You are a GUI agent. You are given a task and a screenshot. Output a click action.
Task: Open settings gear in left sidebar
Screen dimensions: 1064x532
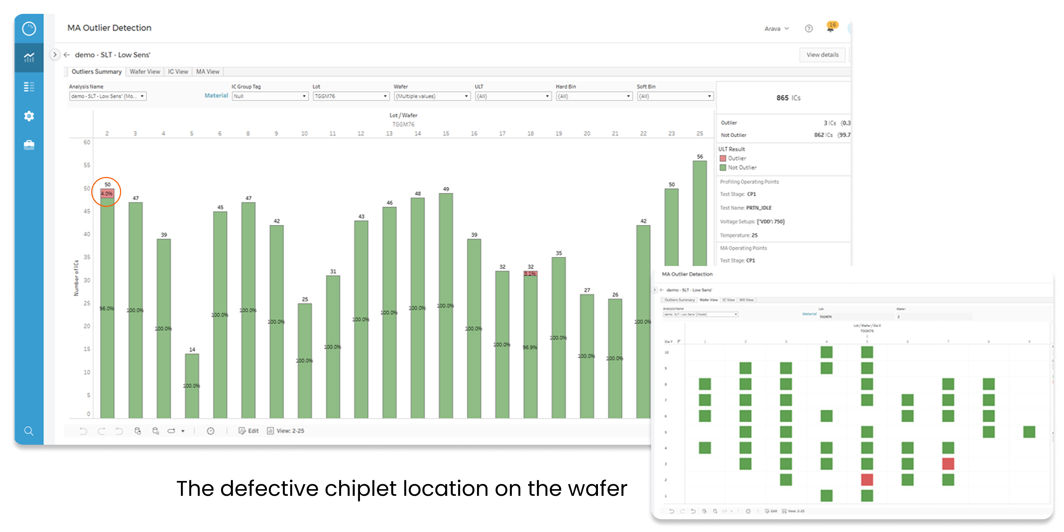point(29,116)
